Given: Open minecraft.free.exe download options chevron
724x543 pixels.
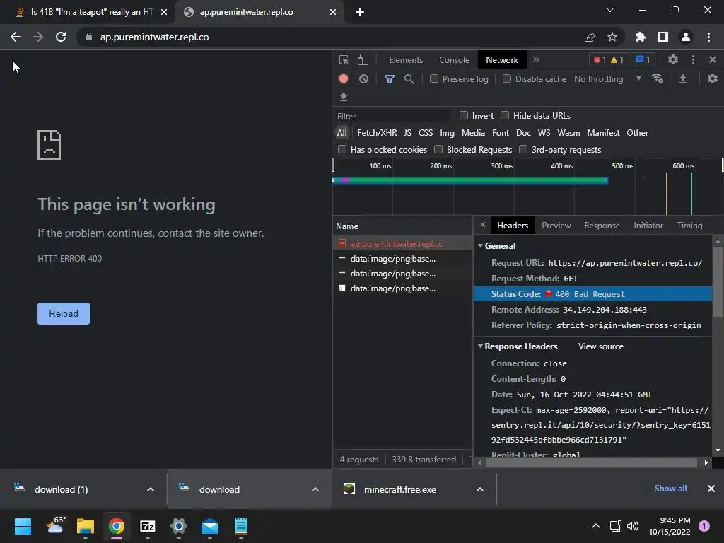Looking at the screenshot, I should [x=480, y=489].
